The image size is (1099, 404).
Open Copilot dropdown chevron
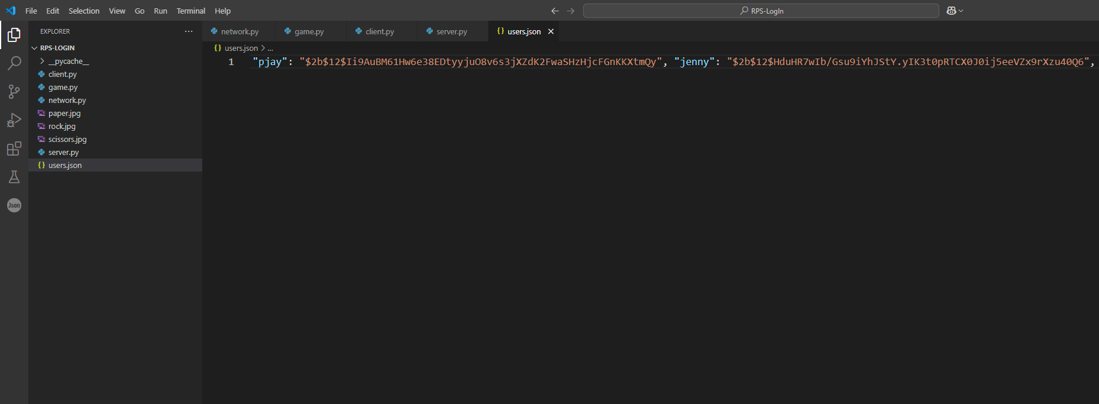tap(961, 11)
